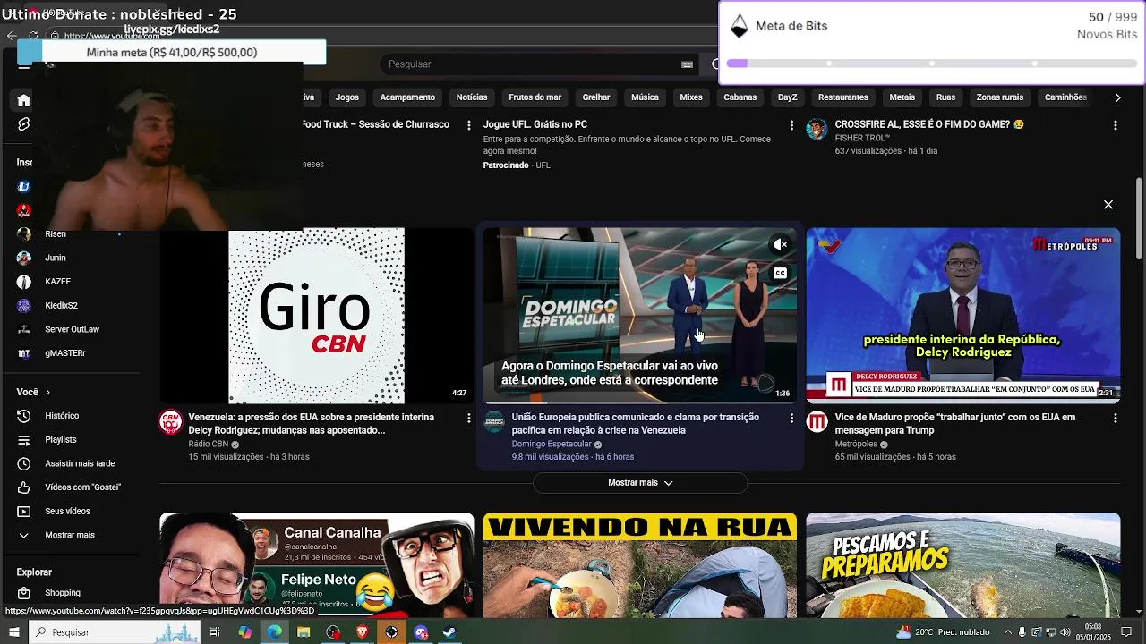Open the options menu for the União Europeia video

(791, 418)
